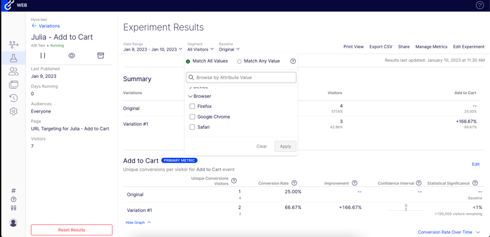Screen dimensions: 490x237
Task: Click the sidebar help question icon
Action: [13, 199]
